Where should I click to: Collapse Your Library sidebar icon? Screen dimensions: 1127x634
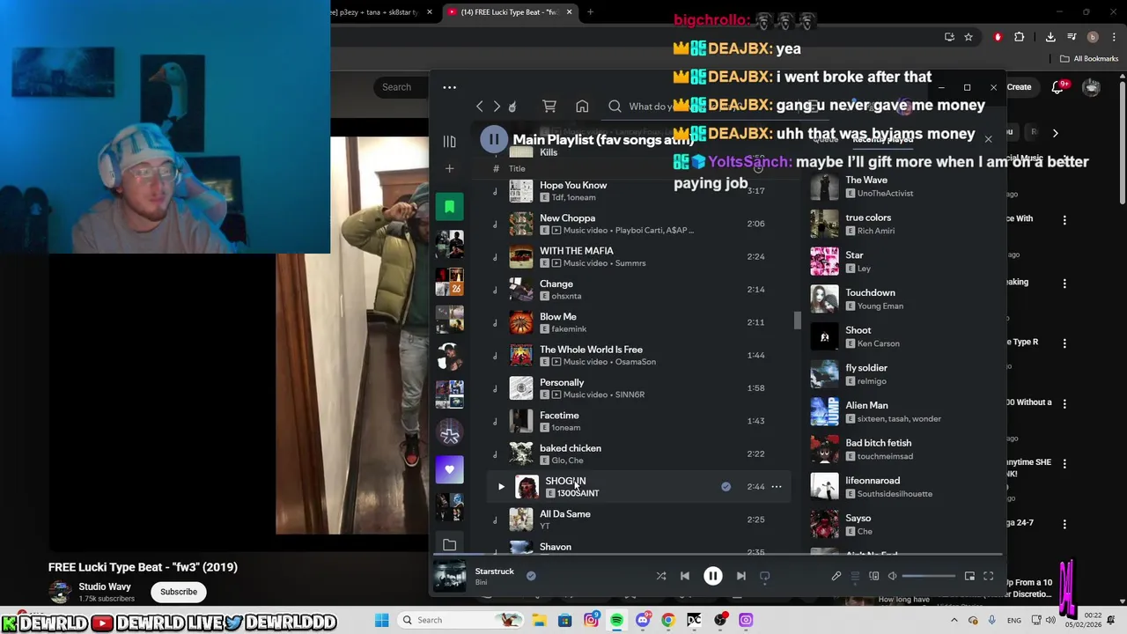pyautogui.click(x=449, y=142)
